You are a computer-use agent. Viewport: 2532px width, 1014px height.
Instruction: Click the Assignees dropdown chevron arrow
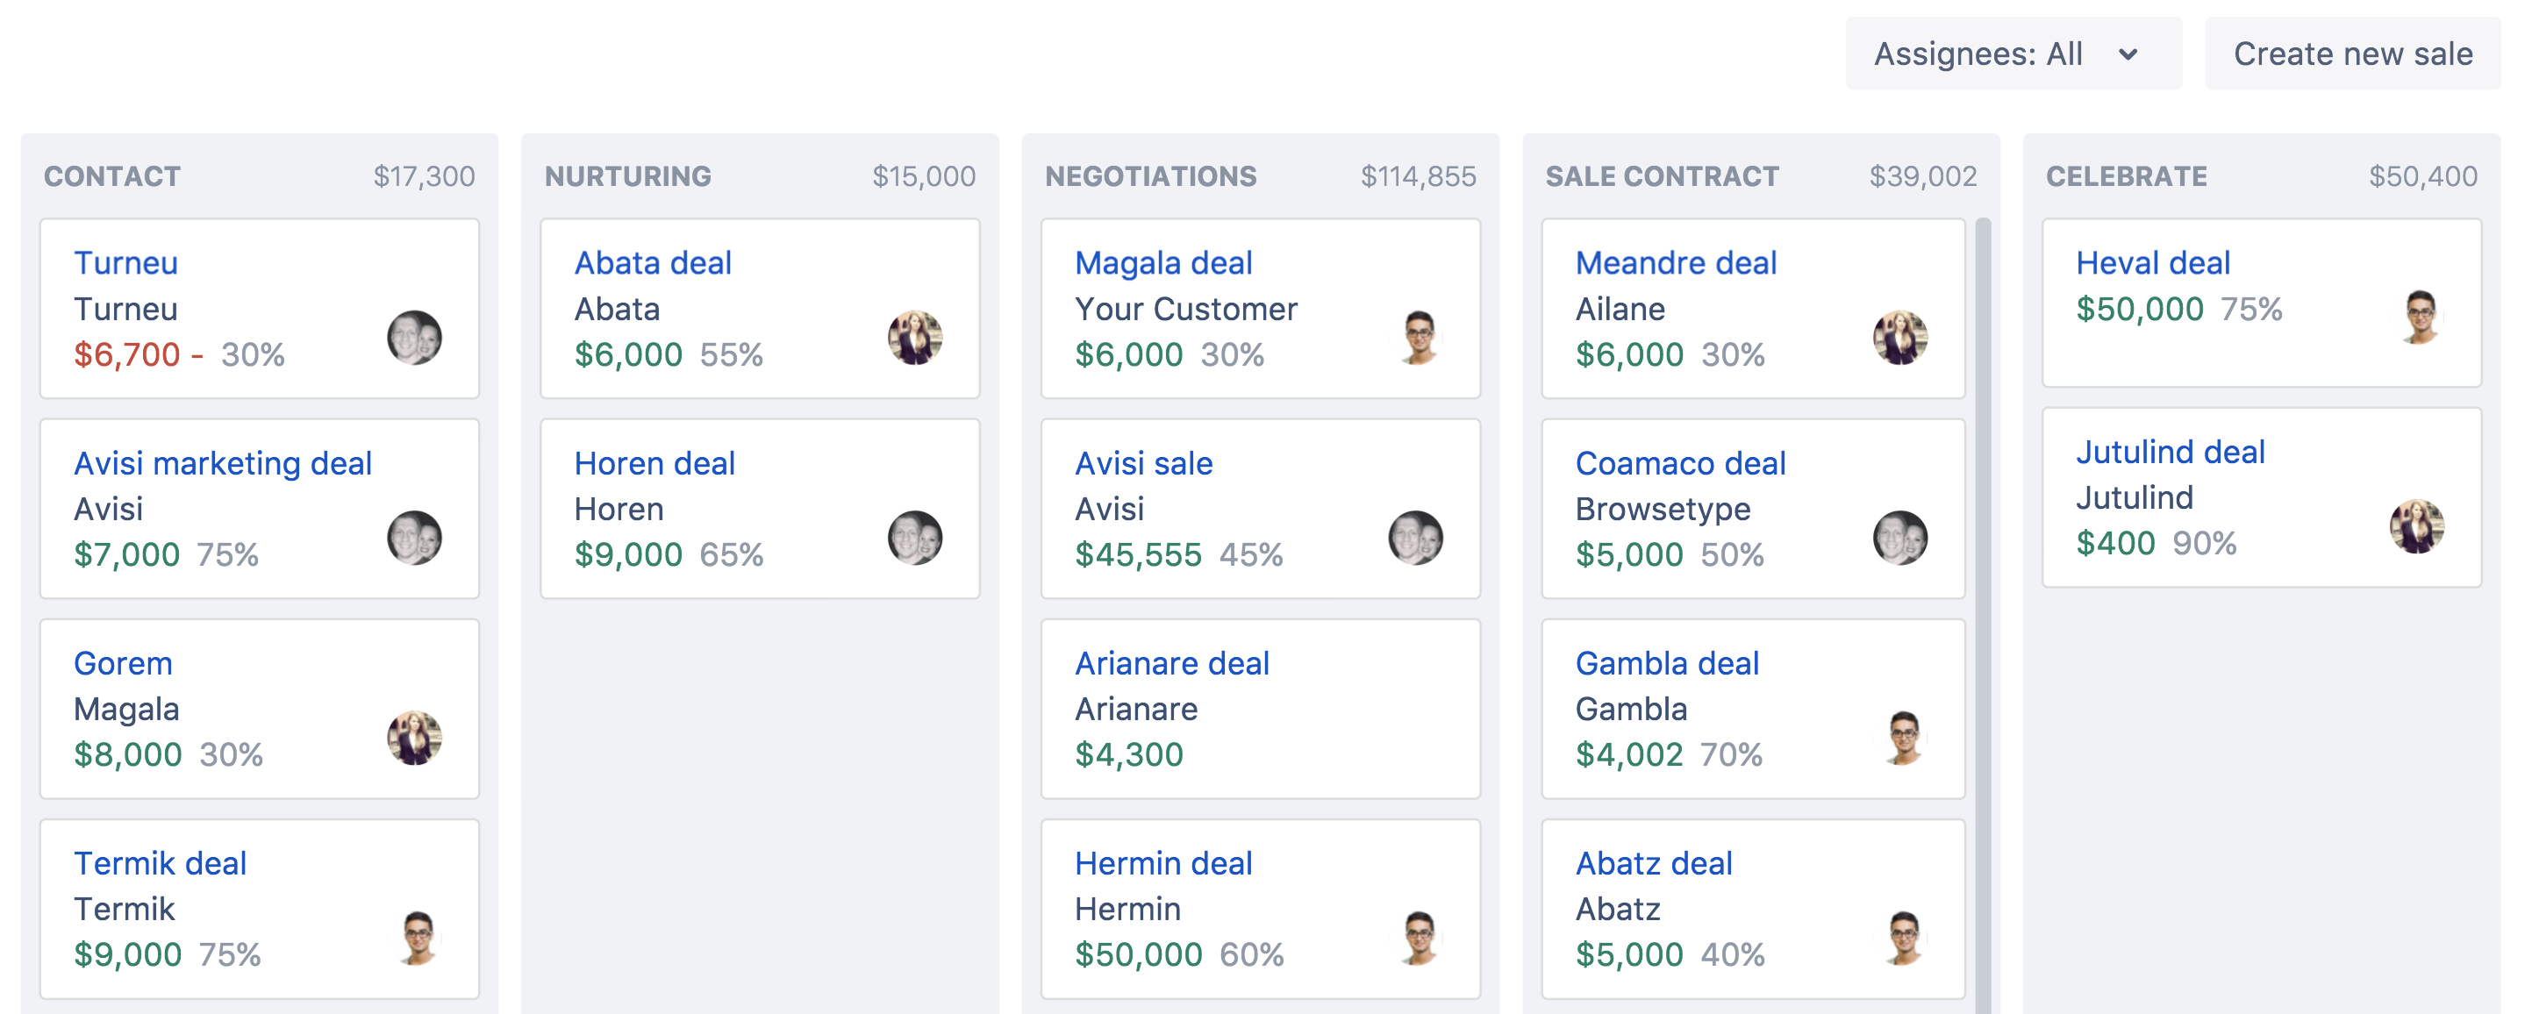click(2127, 54)
